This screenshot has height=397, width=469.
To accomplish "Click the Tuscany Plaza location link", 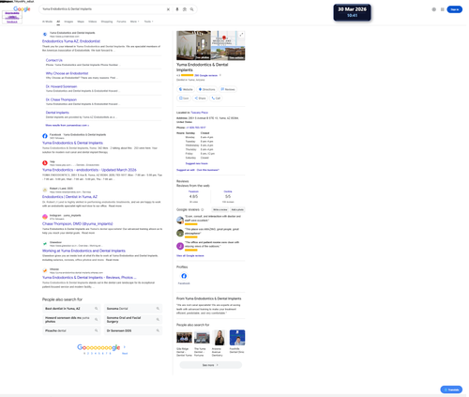I will click(200, 113).
